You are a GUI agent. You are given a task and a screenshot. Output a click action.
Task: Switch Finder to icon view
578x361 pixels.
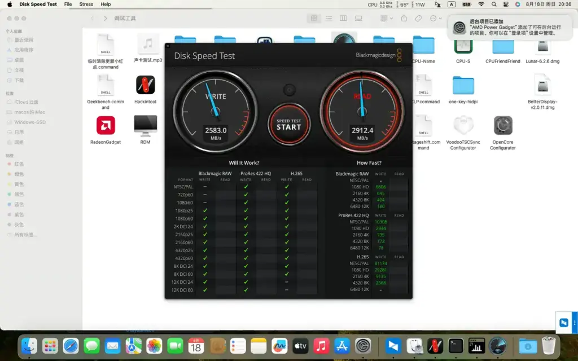[x=314, y=18]
